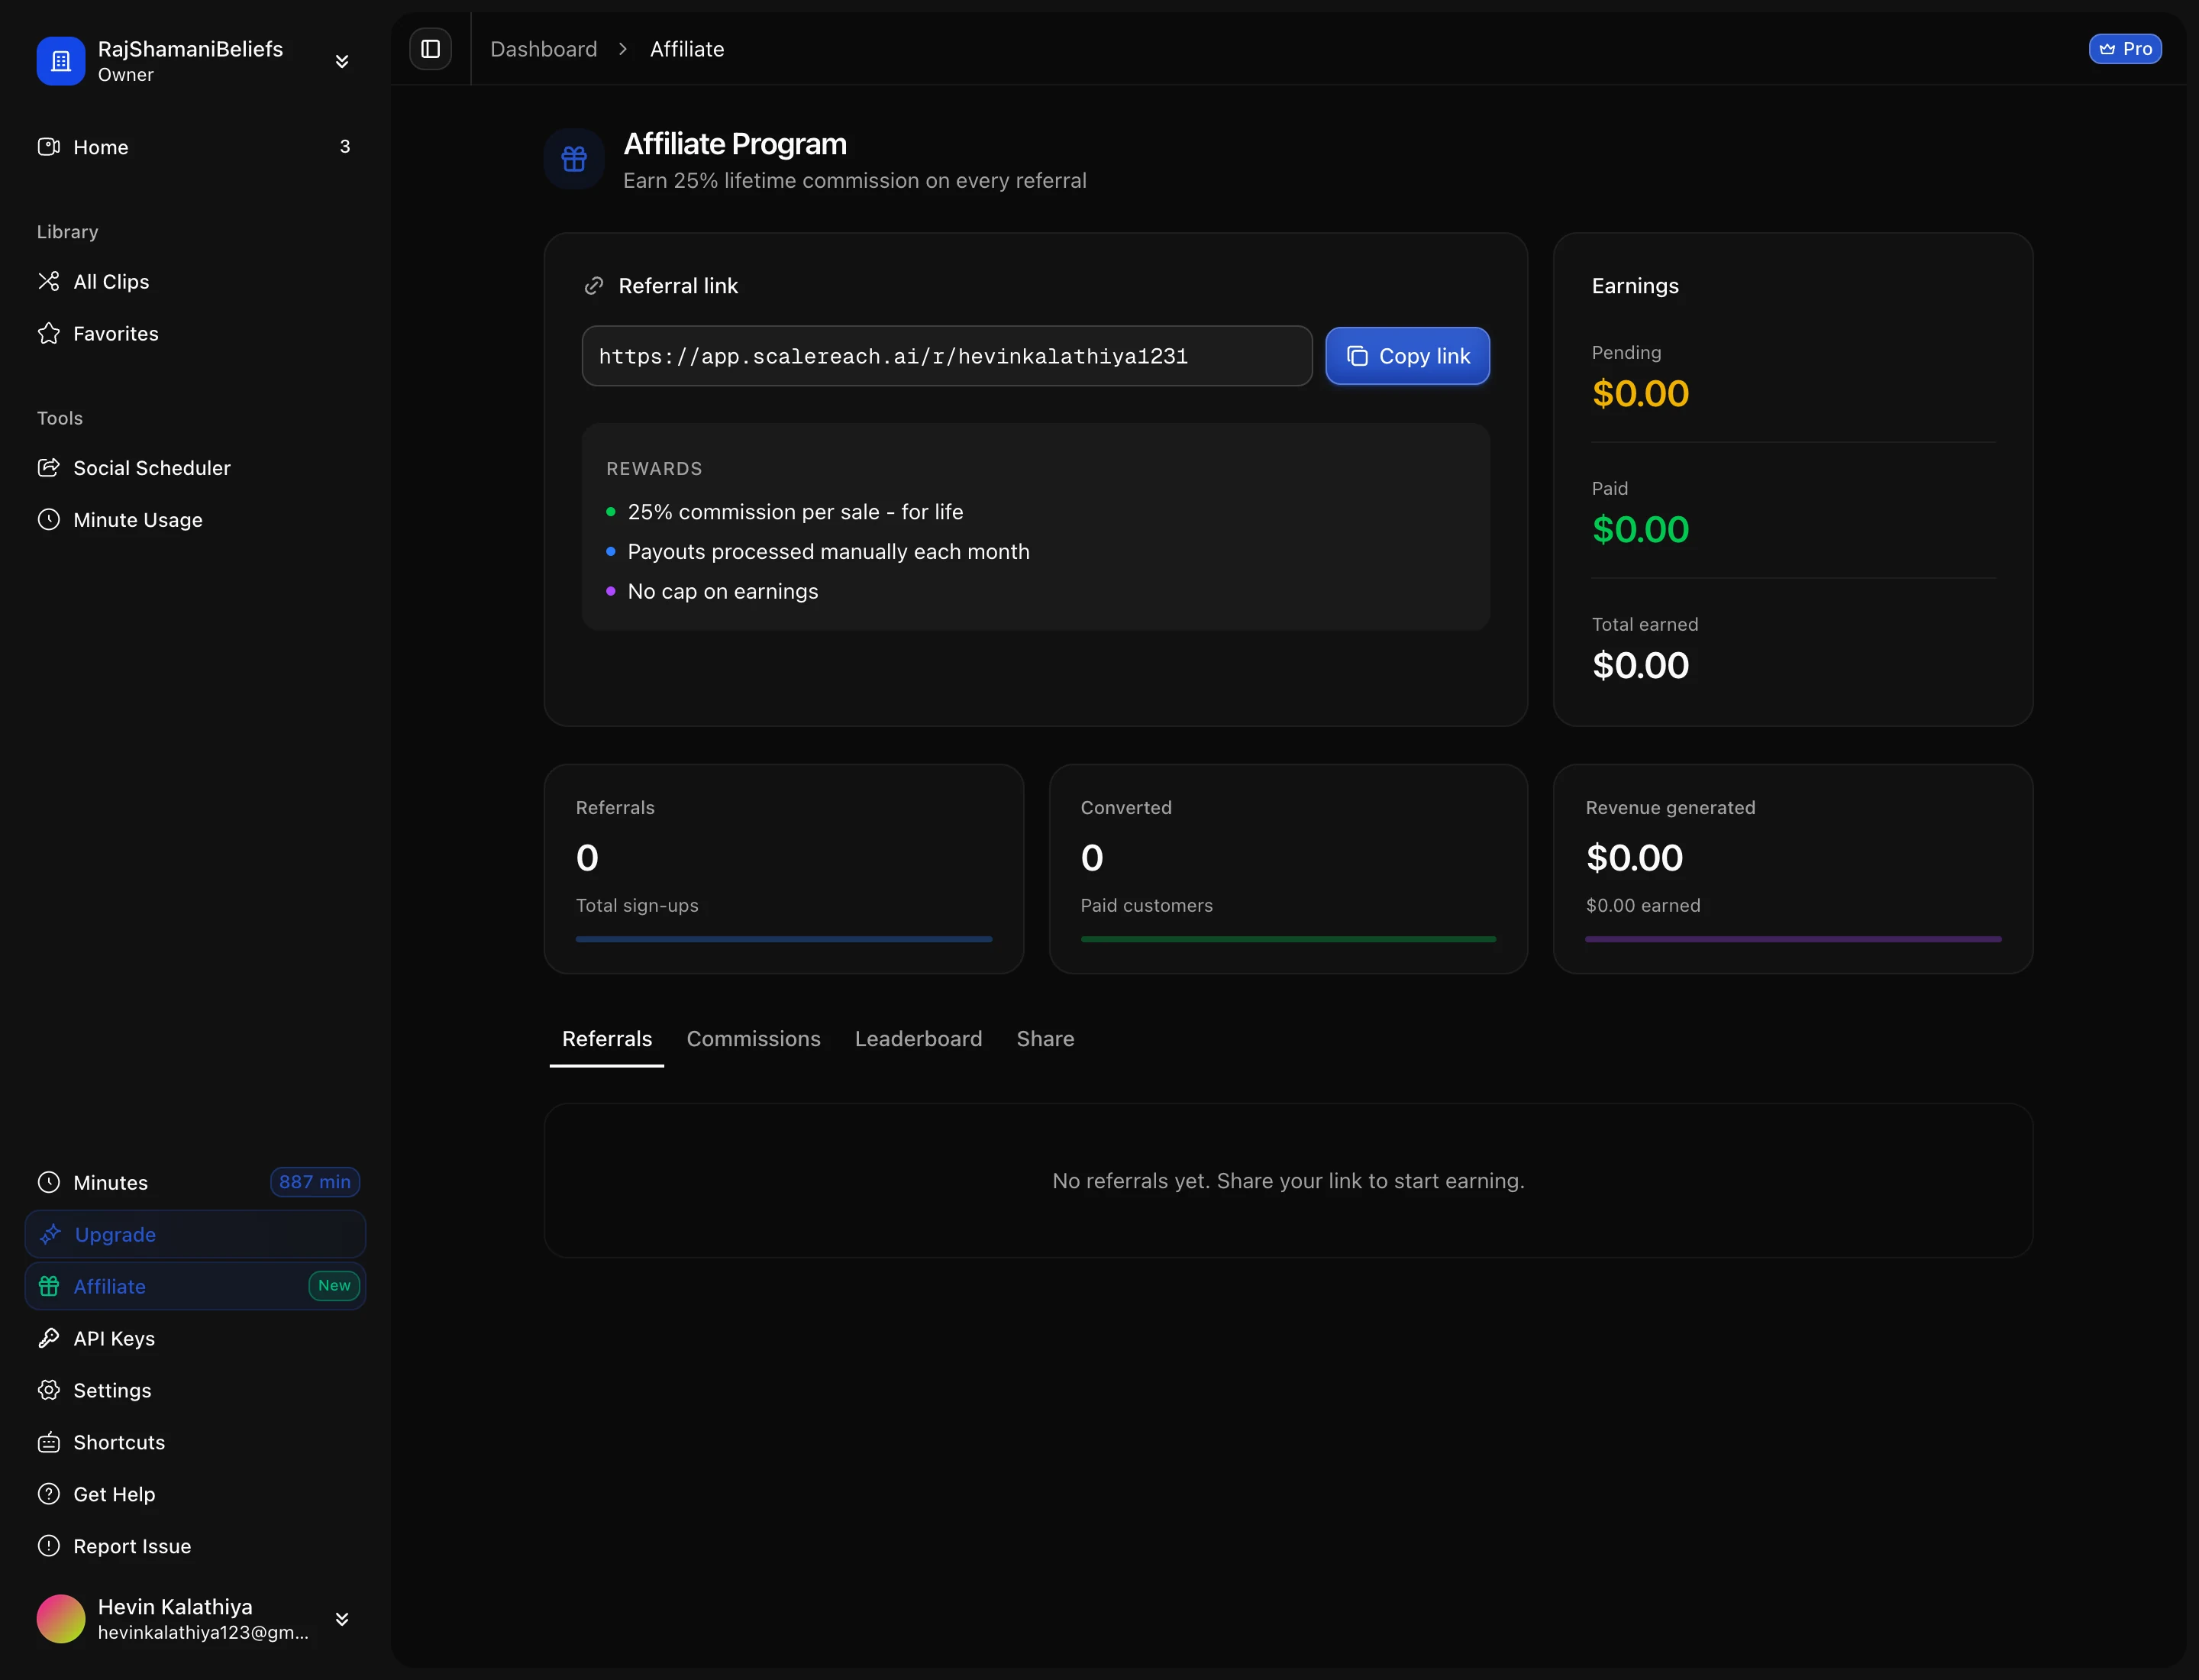Click the Upgrade button in sidebar
This screenshot has height=1680, width=2199.
click(195, 1234)
